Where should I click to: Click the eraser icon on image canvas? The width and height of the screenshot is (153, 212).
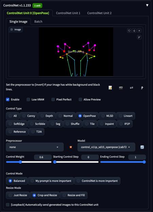tap(134, 31)
